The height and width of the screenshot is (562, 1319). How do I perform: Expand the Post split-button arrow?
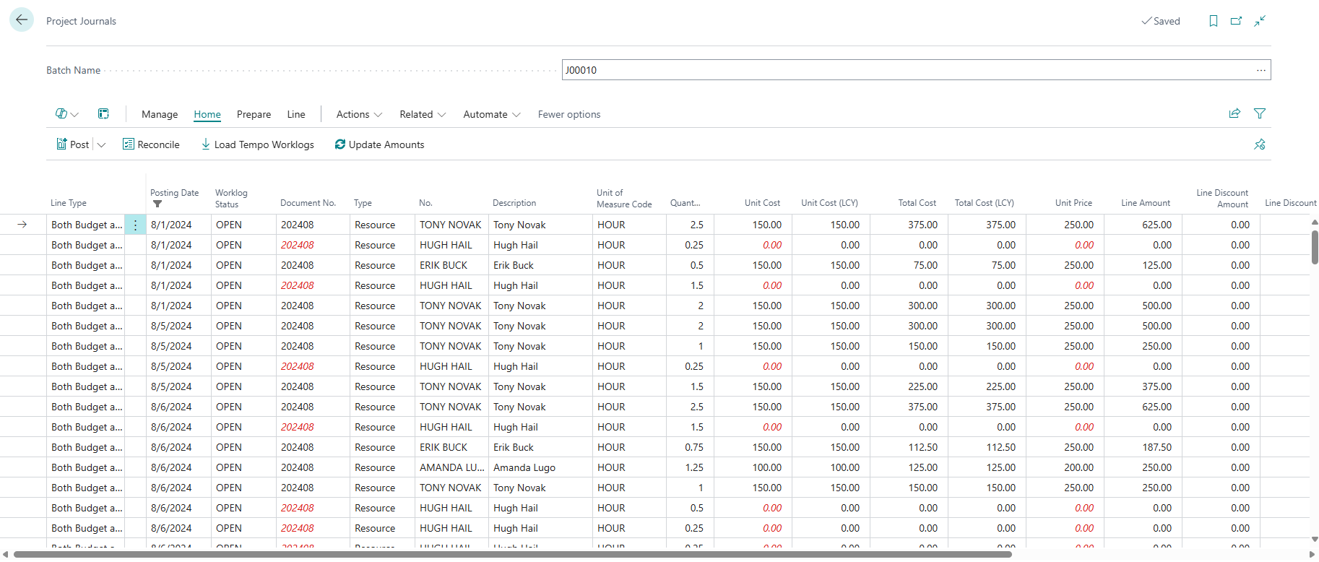tap(102, 144)
